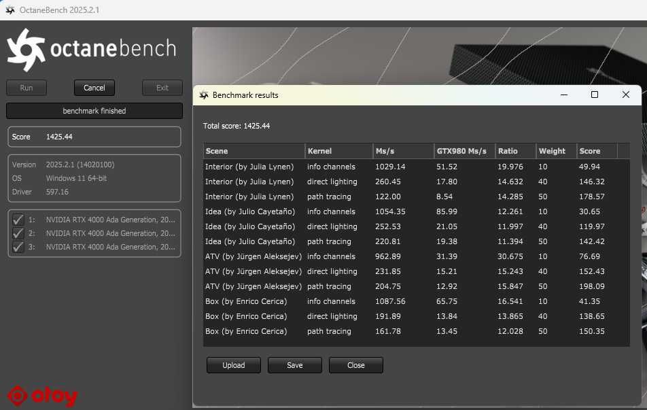Select the Interior info channels row
This screenshot has height=410, width=647.
click(417, 167)
